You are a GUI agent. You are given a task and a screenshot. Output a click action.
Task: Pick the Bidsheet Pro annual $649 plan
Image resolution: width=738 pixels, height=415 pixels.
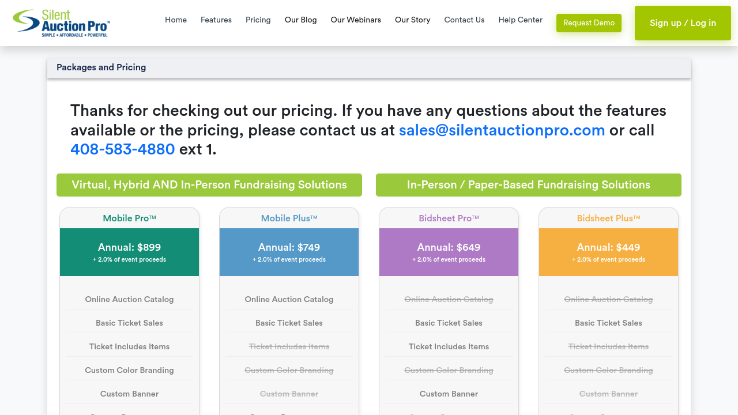coord(449,252)
